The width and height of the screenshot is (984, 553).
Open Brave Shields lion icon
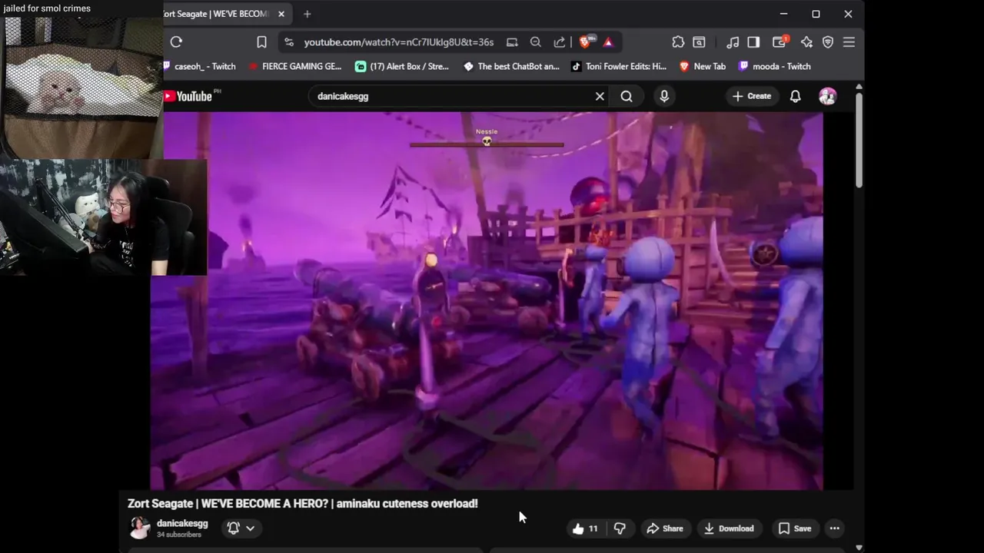(x=585, y=42)
